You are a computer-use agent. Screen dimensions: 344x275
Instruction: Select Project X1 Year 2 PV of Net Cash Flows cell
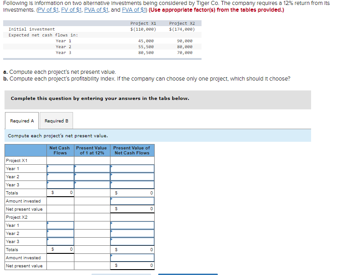(132, 177)
